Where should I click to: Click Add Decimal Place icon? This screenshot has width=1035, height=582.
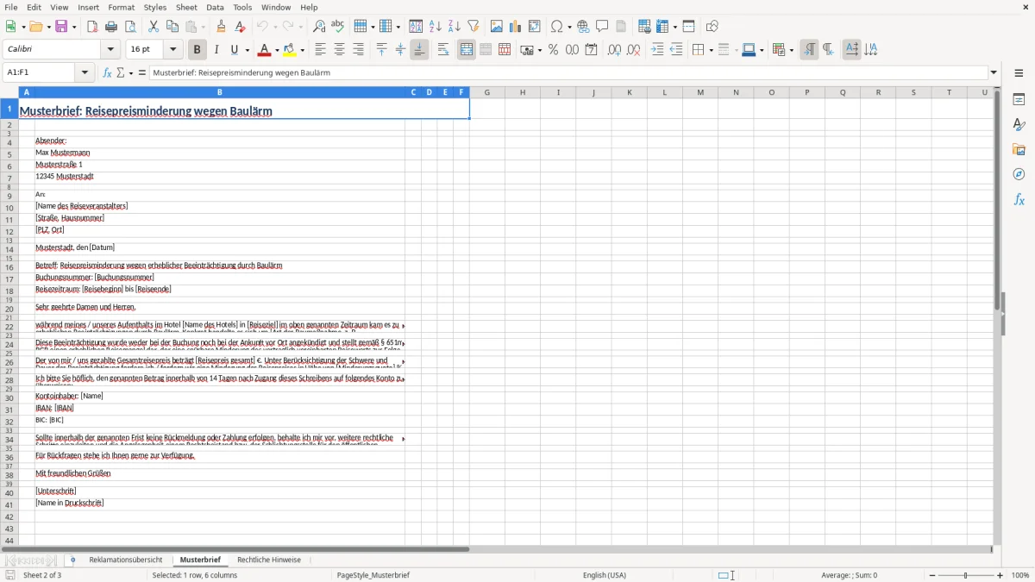pyautogui.click(x=614, y=50)
